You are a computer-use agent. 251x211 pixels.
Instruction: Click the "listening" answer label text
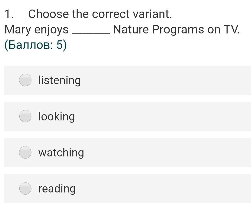(59, 80)
